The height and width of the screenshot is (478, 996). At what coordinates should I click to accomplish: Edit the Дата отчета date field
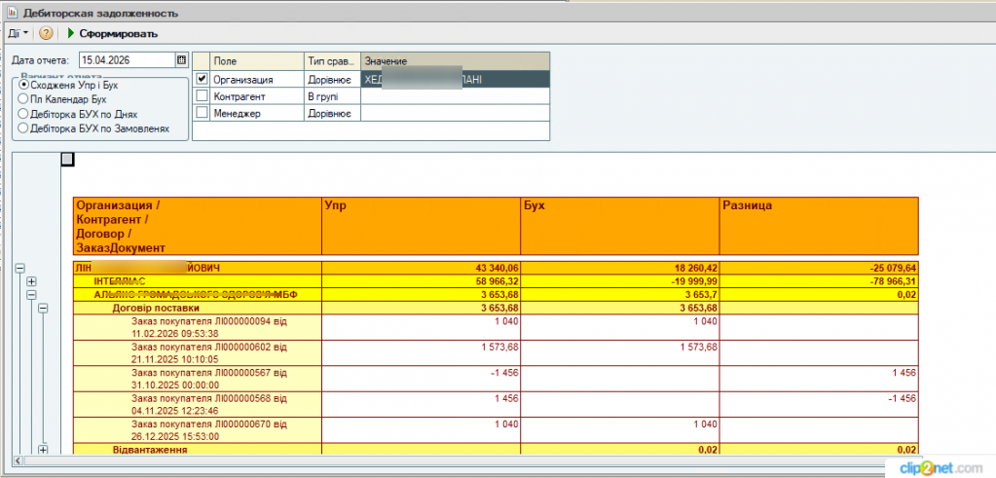coord(127,60)
